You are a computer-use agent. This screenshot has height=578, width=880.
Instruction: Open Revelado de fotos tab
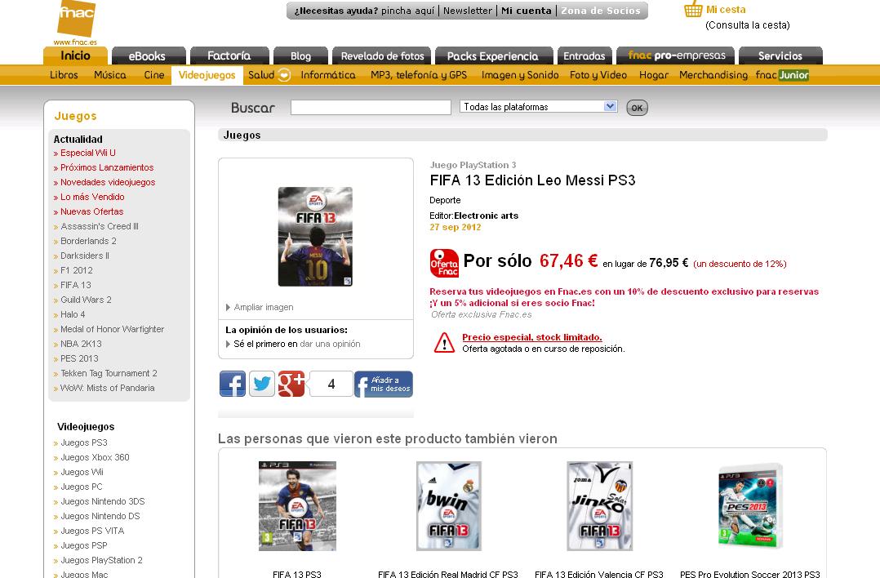(382, 56)
